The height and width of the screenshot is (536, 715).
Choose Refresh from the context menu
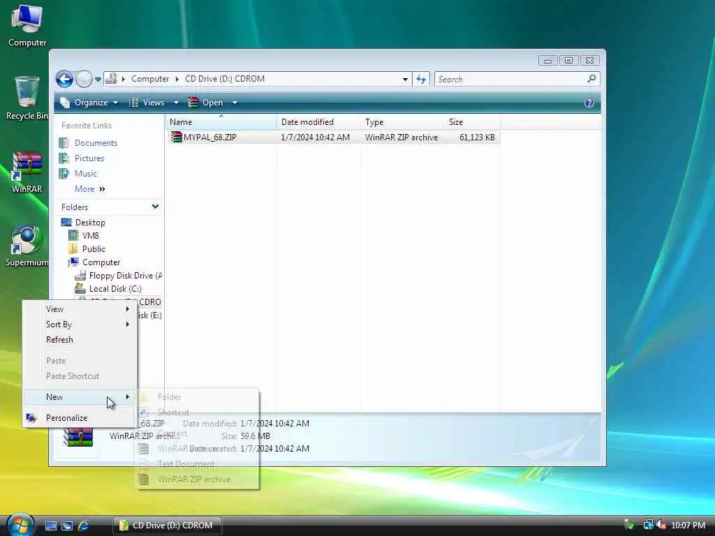tap(80, 340)
